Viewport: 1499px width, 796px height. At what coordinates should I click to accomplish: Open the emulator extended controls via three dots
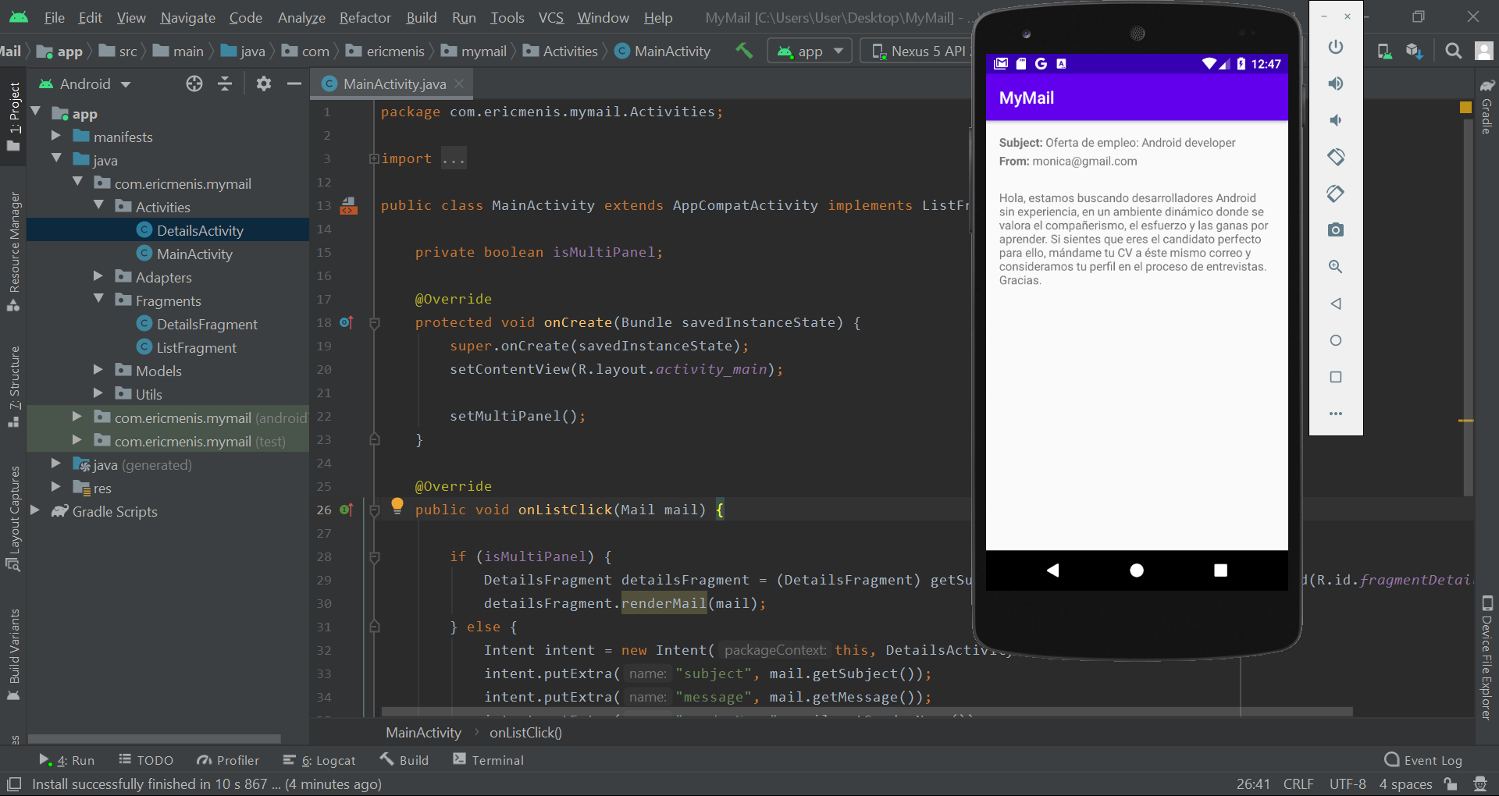(x=1335, y=414)
